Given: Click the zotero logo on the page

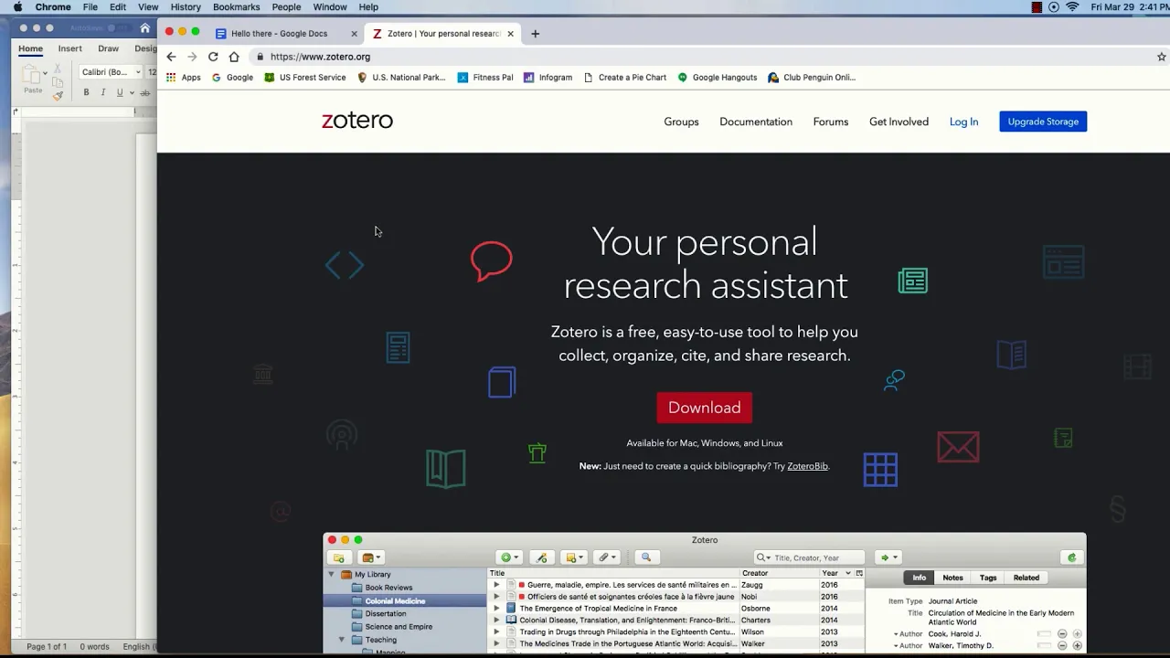Looking at the screenshot, I should pyautogui.click(x=357, y=121).
